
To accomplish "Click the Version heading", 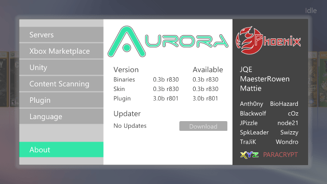I will (126, 70).
